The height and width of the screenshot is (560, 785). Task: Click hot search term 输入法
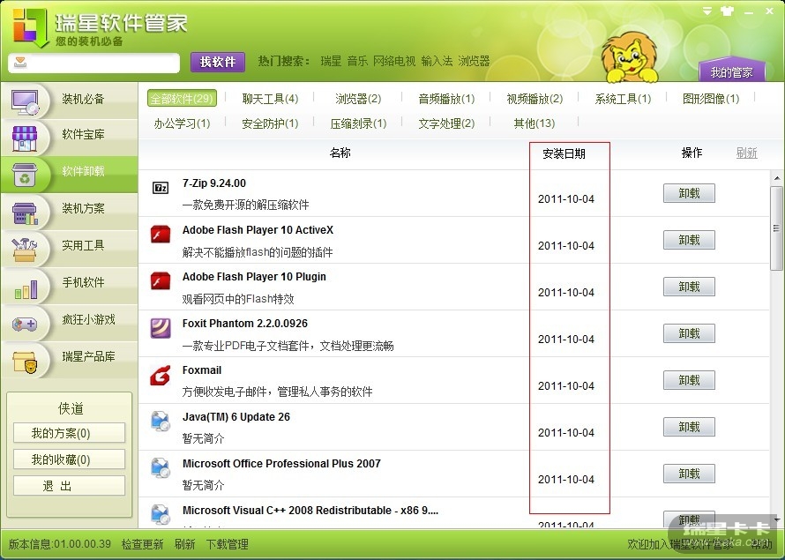point(437,61)
